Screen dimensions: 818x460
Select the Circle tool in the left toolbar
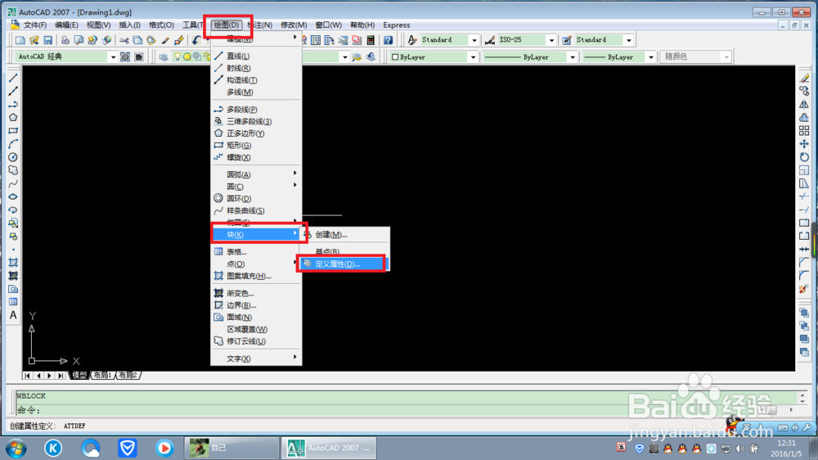[13, 157]
